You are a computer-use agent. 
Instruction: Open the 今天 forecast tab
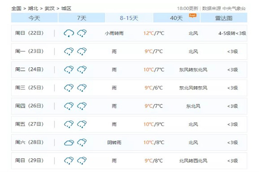[x=35, y=18]
